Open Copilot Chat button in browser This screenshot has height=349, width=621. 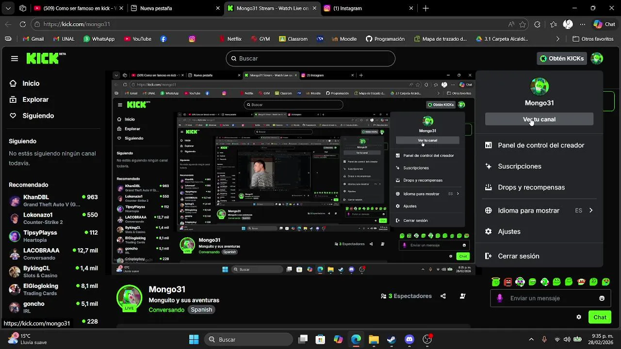[x=604, y=24]
